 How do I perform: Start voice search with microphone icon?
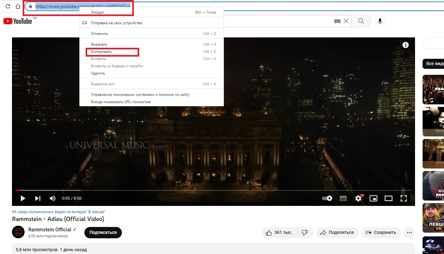coord(380,21)
